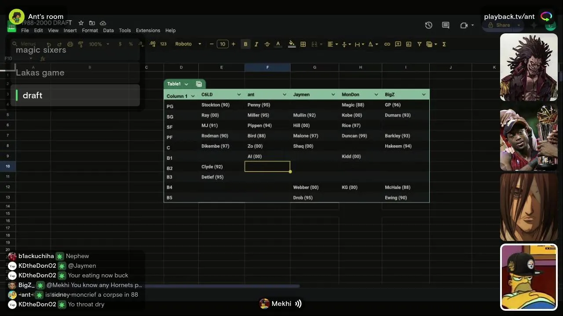Click the table view icon beside Table1
Viewport: 563px width, 316px height.
(x=199, y=84)
